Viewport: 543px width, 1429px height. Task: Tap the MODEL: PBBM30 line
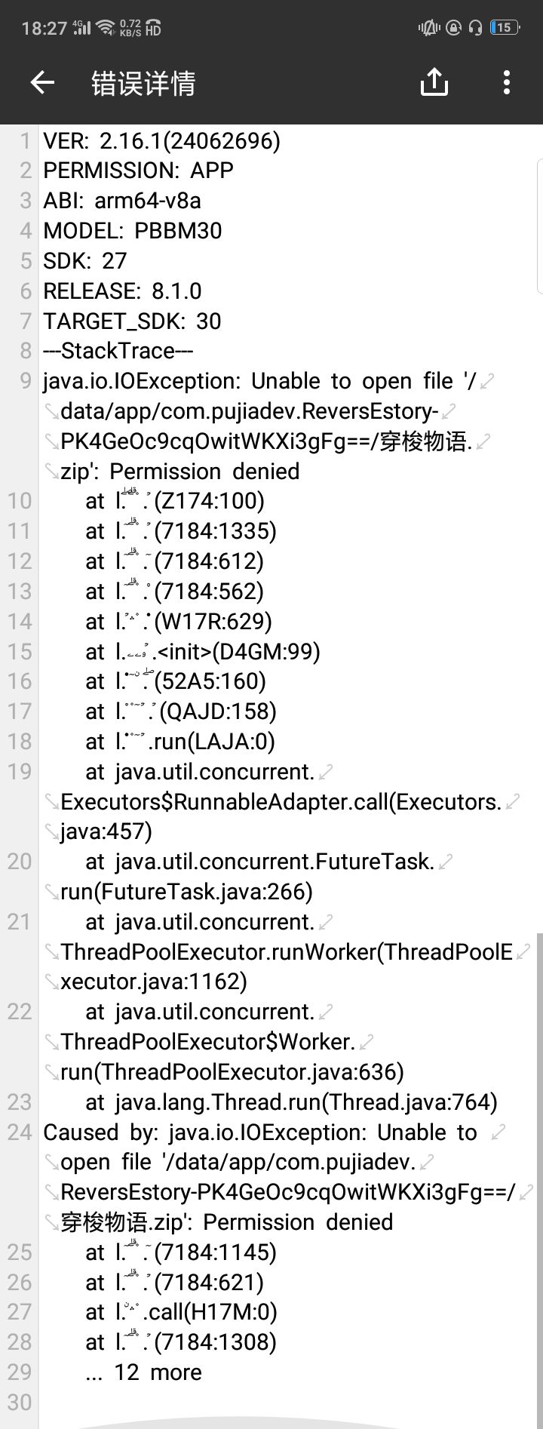(133, 230)
